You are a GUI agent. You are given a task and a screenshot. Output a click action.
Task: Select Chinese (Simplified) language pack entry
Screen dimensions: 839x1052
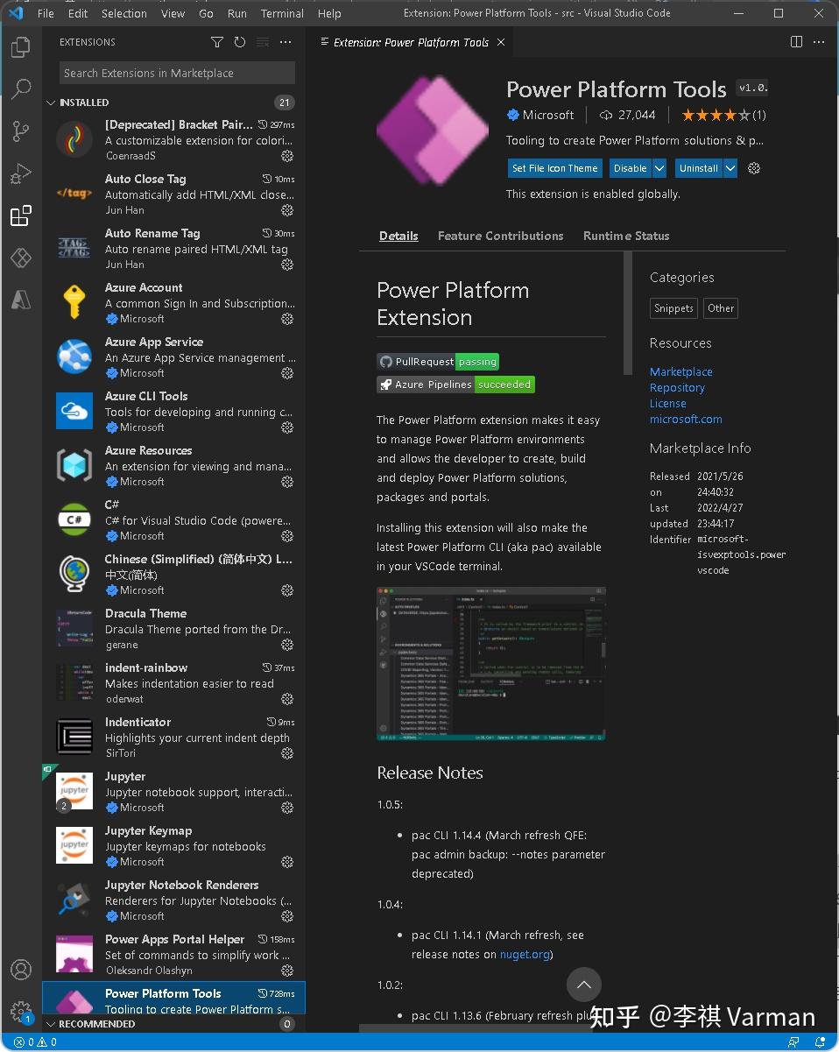pos(173,574)
